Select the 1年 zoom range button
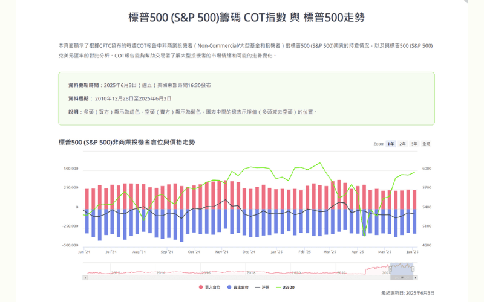 tap(391, 144)
